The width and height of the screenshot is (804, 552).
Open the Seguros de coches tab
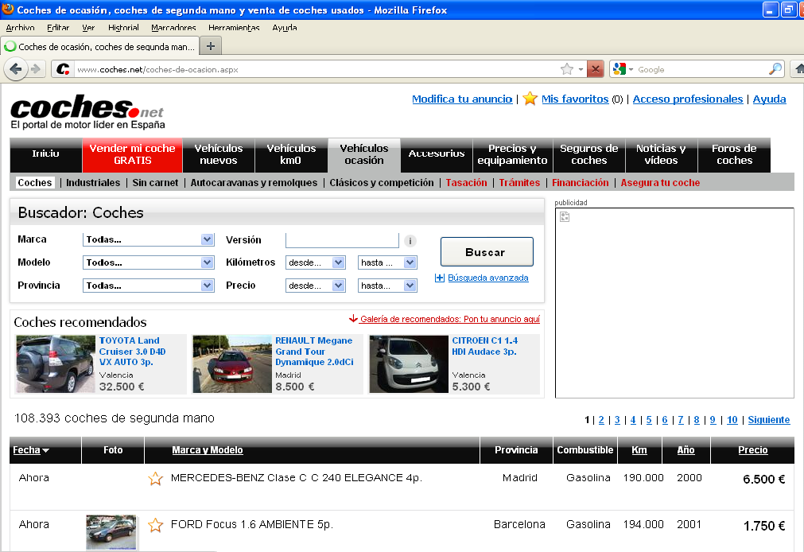[x=588, y=154]
